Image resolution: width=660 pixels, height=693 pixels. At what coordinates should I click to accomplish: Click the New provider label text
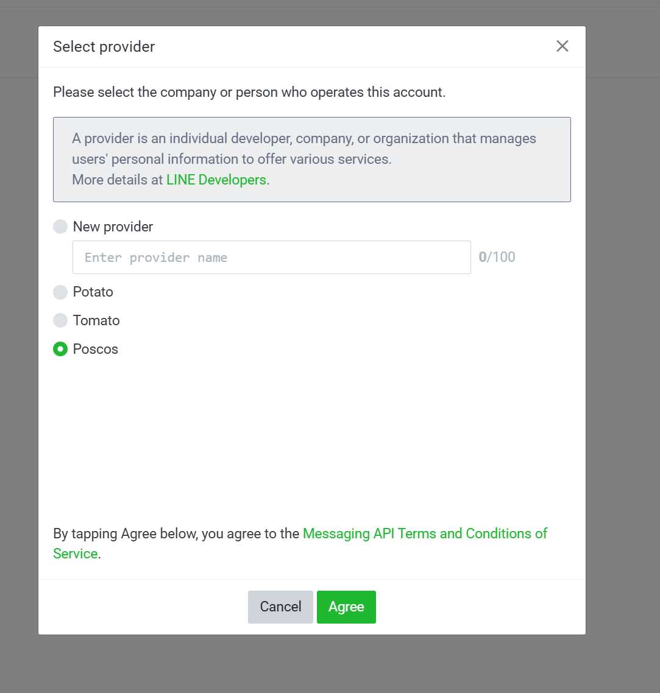tap(113, 227)
